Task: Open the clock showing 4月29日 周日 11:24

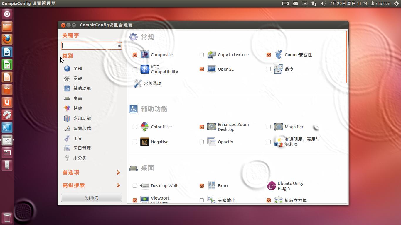Action: (348, 4)
